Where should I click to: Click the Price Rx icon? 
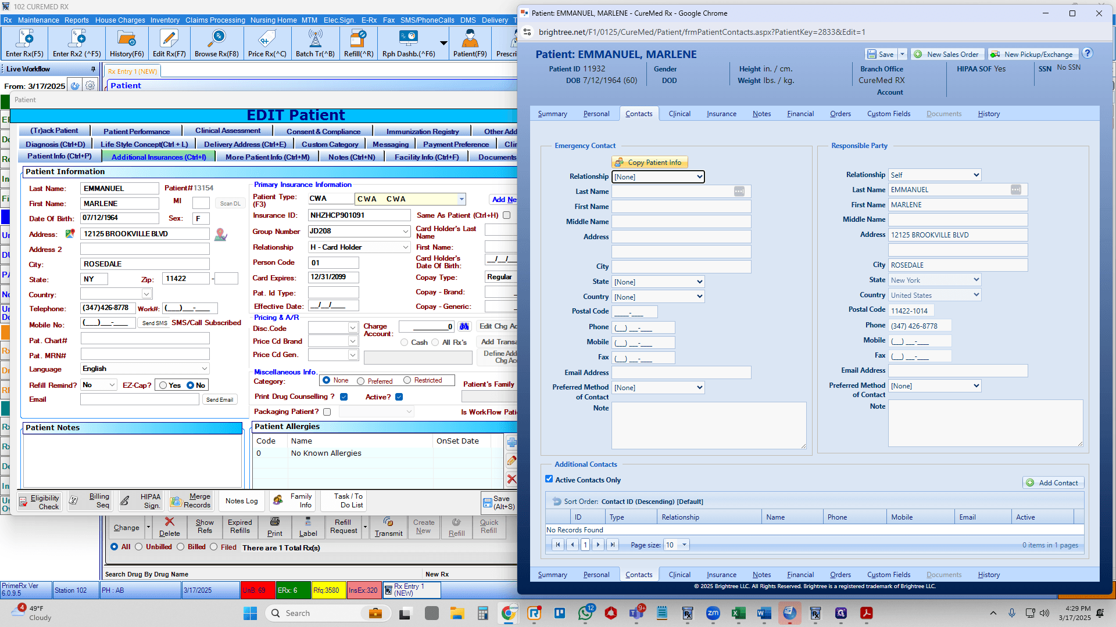267,44
